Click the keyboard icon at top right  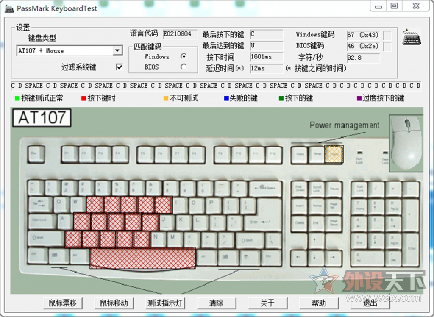(x=412, y=36)
